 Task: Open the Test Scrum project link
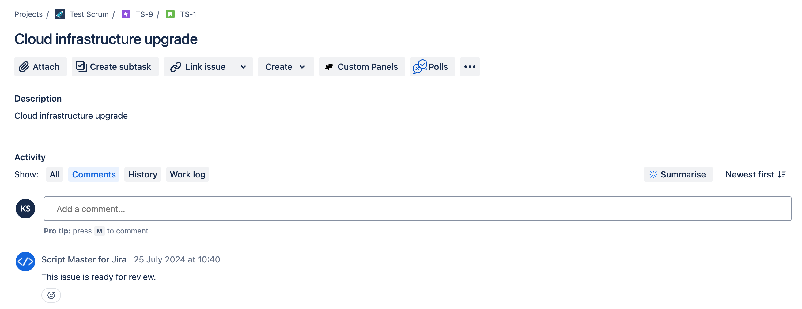[89, 14]
